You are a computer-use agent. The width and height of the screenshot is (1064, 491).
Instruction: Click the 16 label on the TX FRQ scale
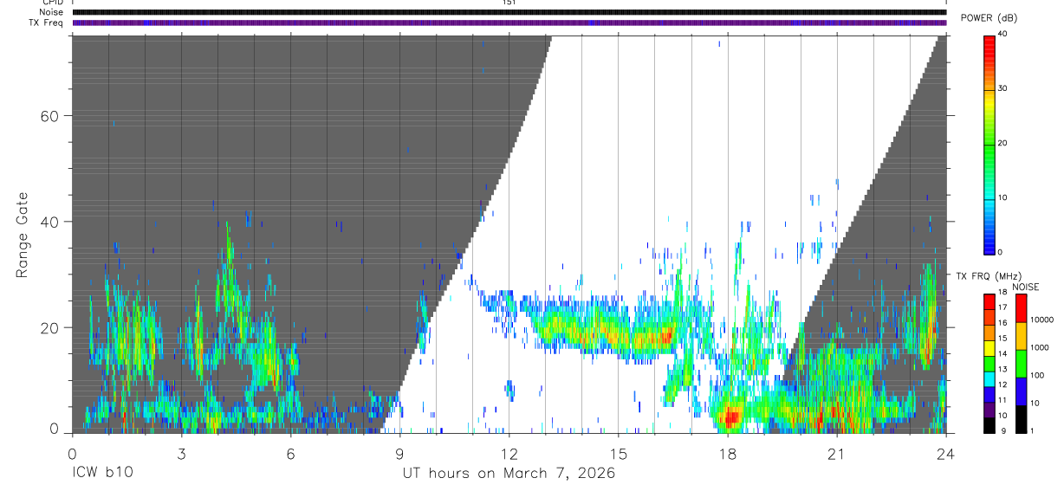coord(1002,323)
